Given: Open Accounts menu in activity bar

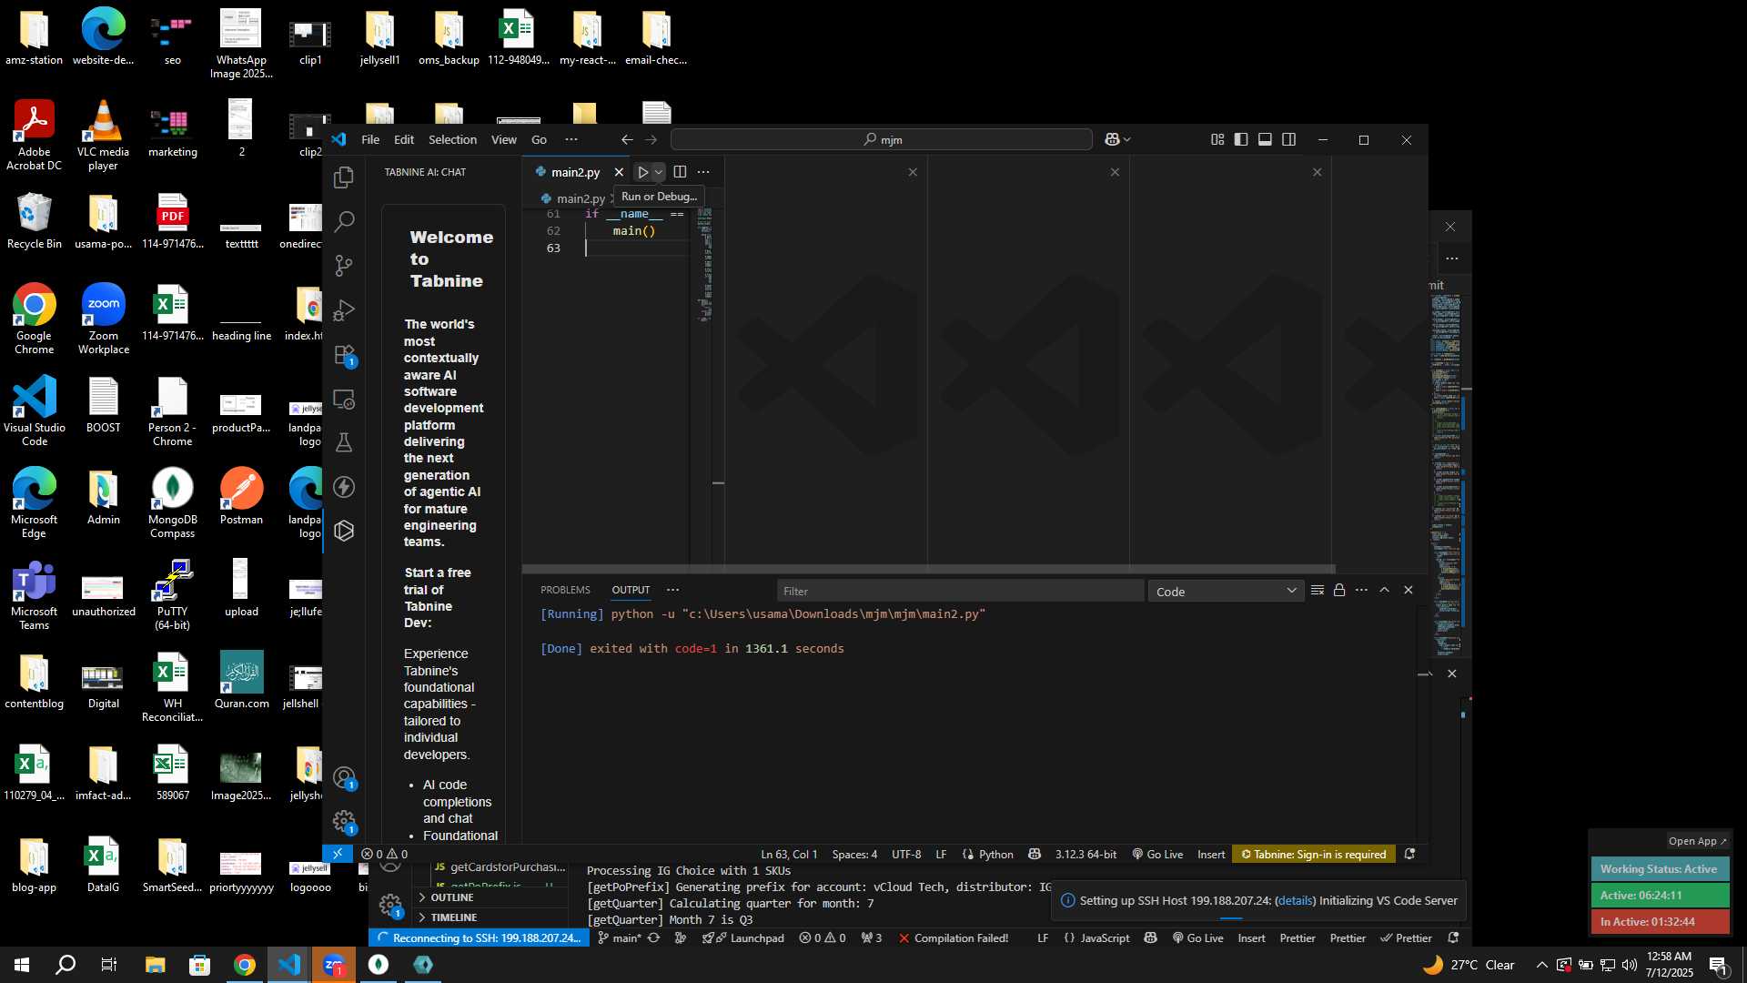Looking at the screenshot, I should (x=344, y=778).
